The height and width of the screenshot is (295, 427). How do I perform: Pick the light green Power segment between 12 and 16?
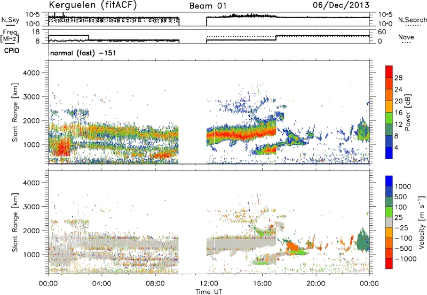click(x=389, y=118)
